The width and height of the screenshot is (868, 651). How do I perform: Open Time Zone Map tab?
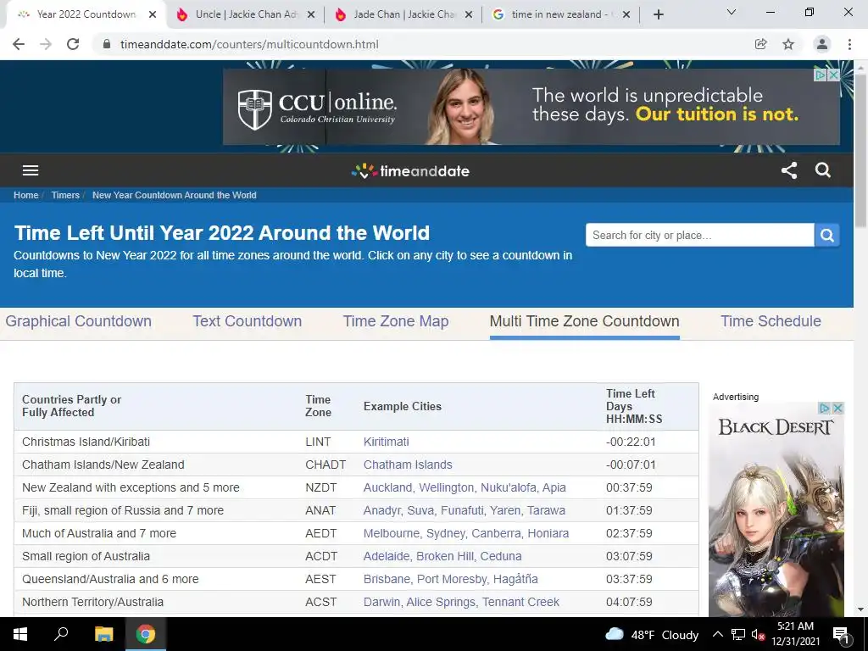point(396,321)
